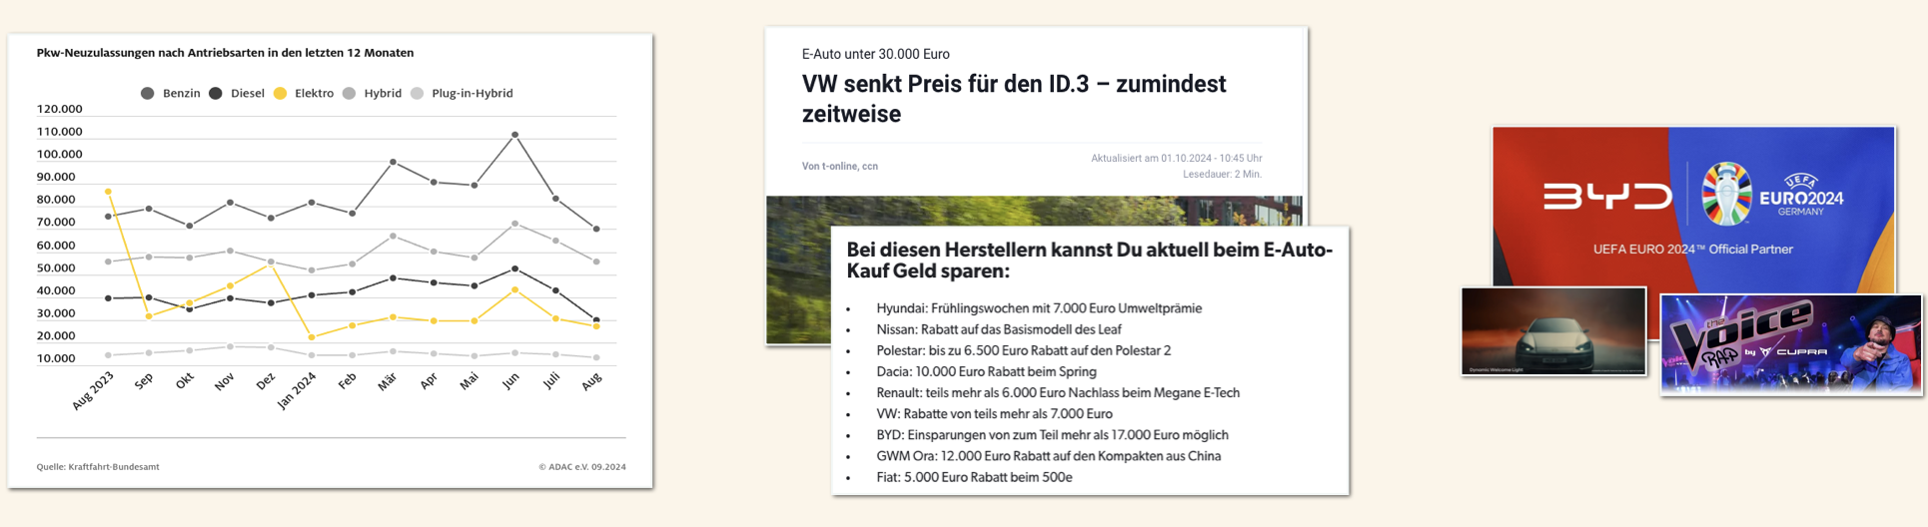Click the Nissan Leaf Rabatt list item
Viewport: 1928px width, 527px height.
pyautogui.click(x=999, y=329)
